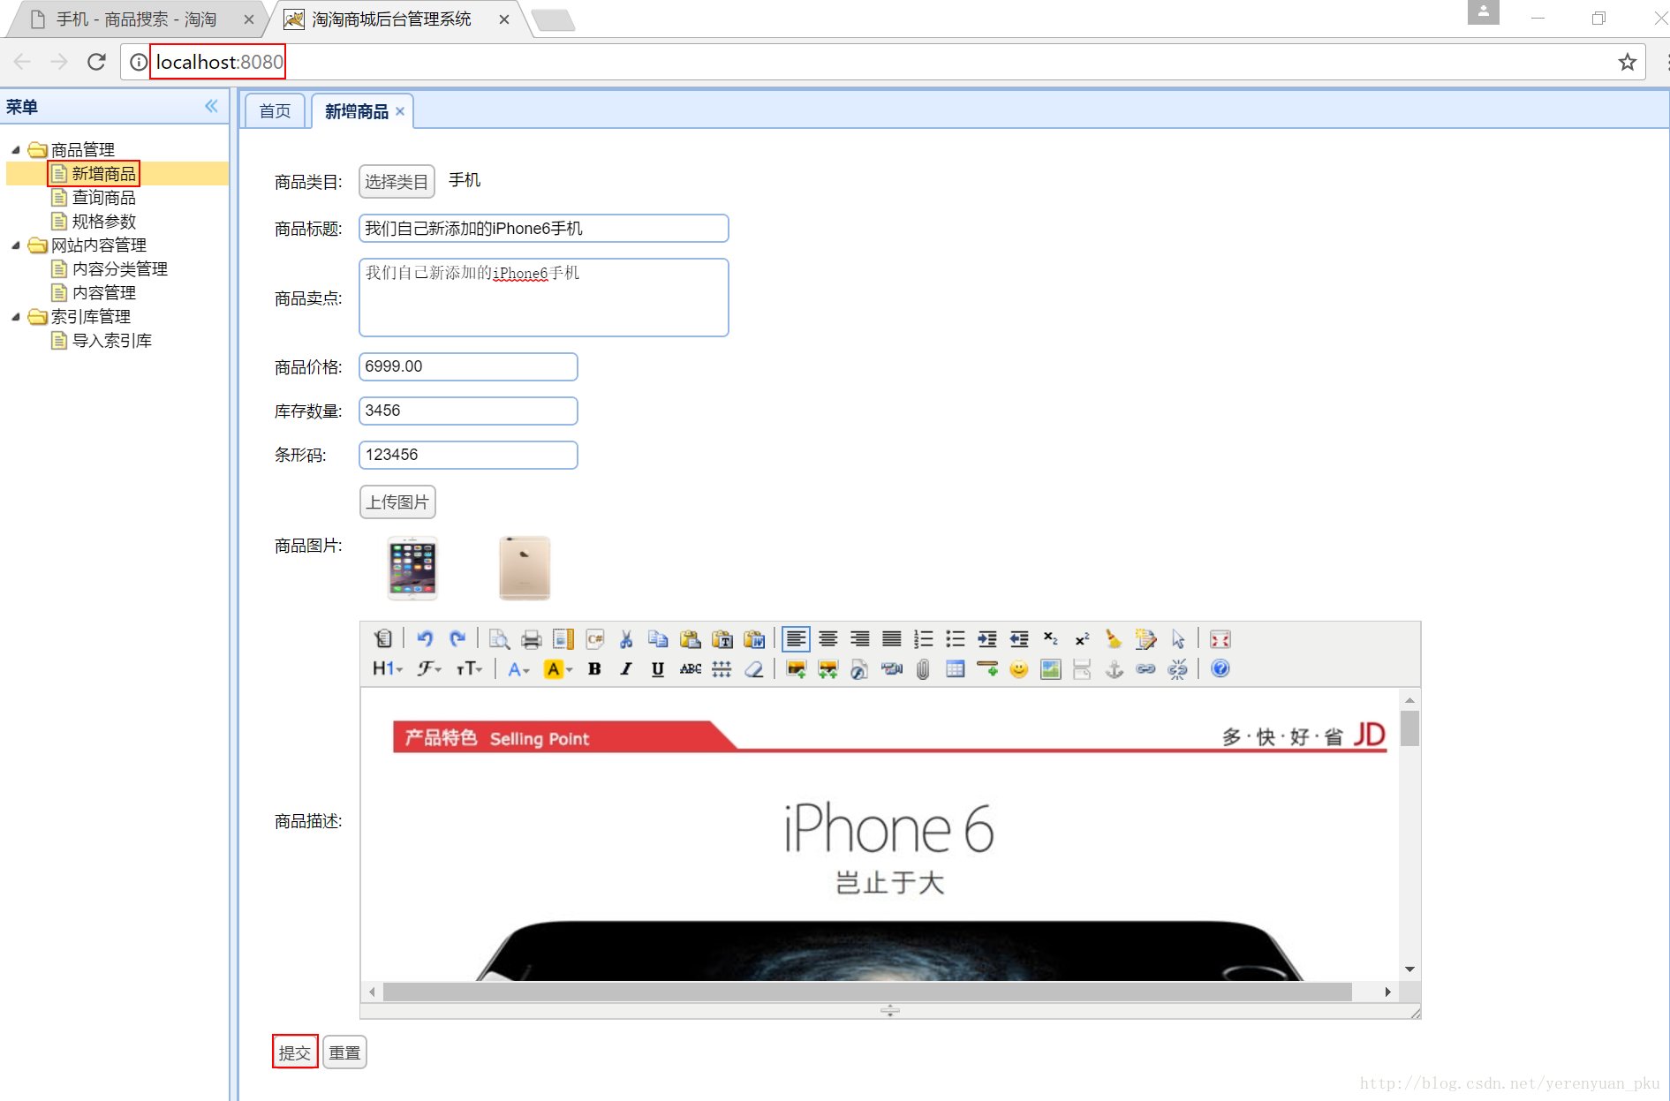Close the 新增商品 tab

tap(400, 111)
